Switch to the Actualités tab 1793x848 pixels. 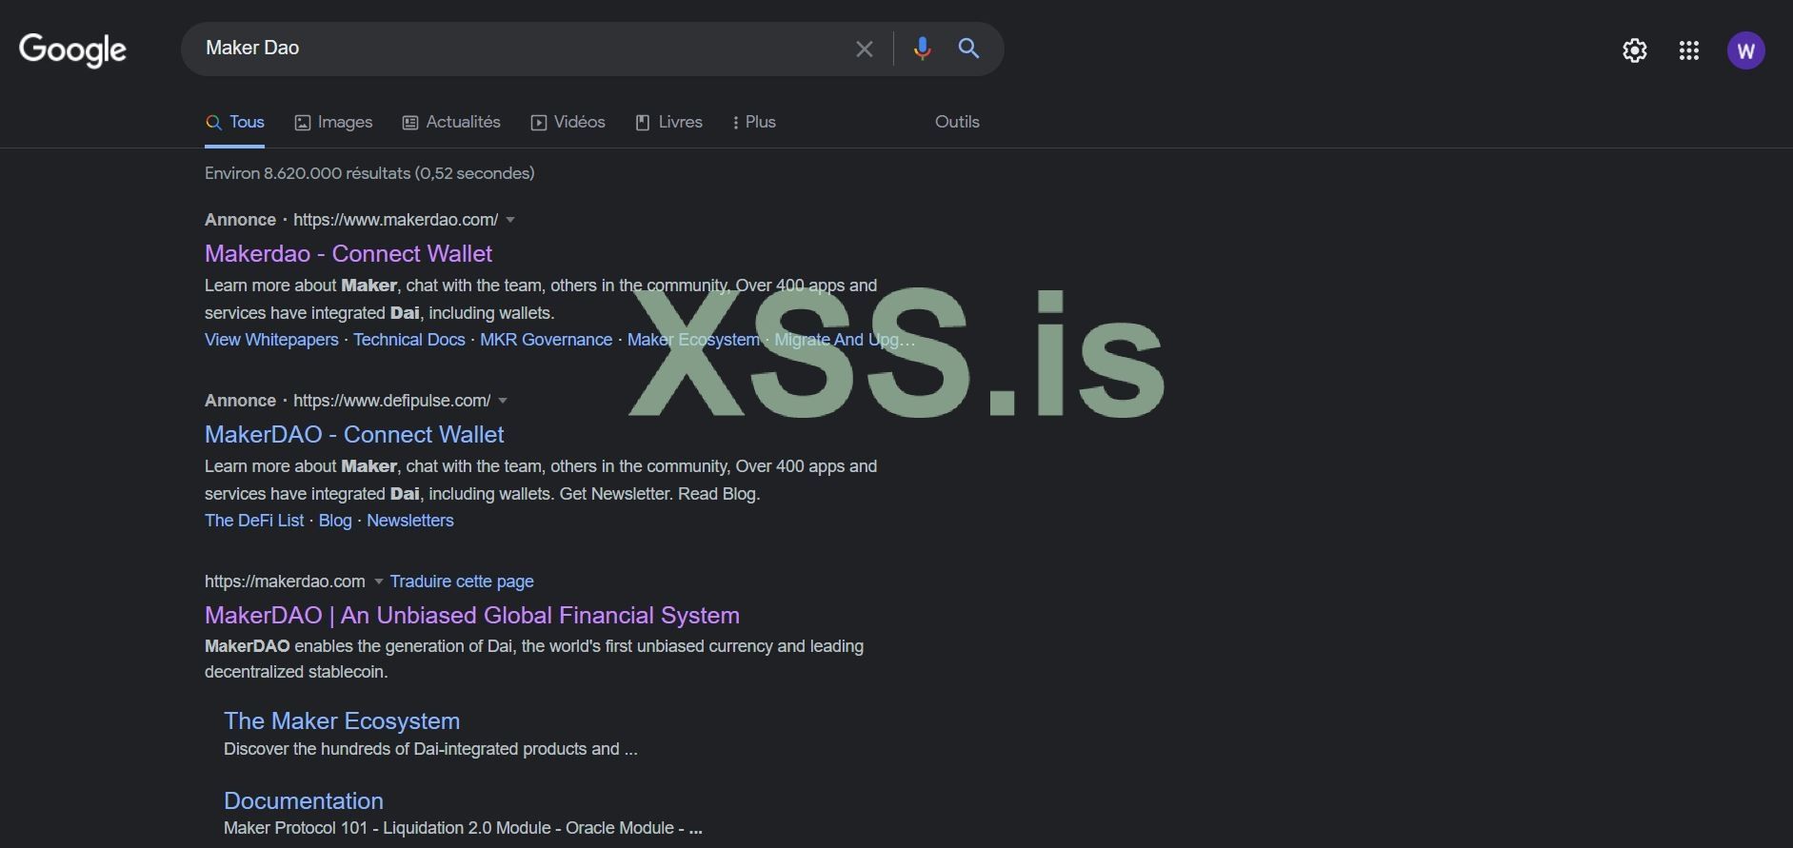tap(451, 122)
